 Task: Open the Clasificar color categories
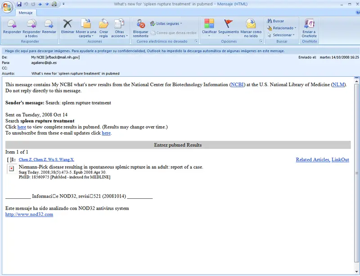(x=209, y=28)
